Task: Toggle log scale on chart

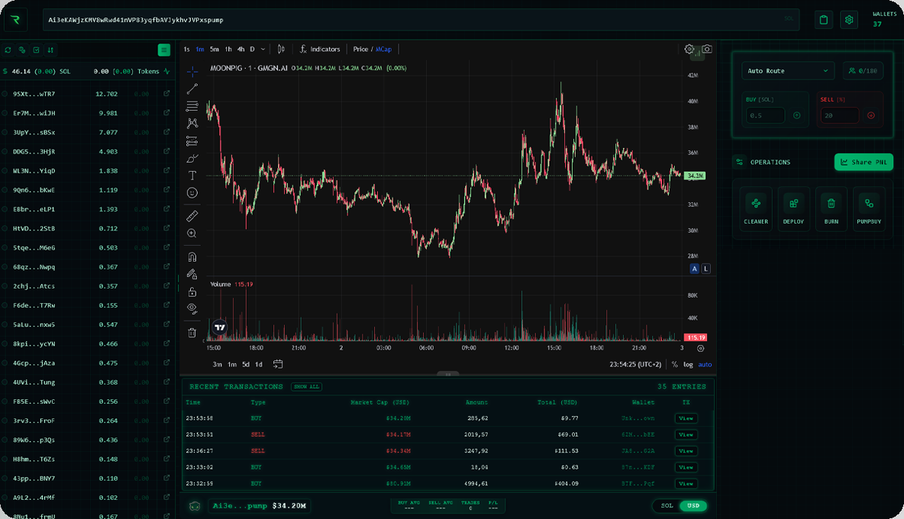Action: click(x=688, y=365)
